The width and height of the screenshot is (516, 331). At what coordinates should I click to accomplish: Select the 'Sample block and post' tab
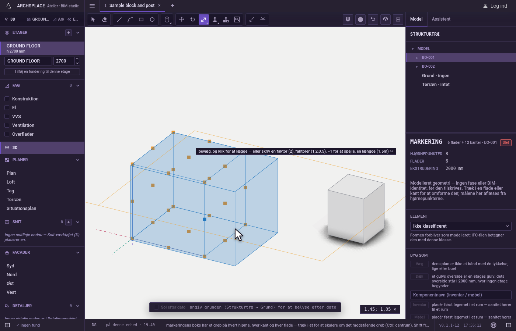click(x=132, y=6)
